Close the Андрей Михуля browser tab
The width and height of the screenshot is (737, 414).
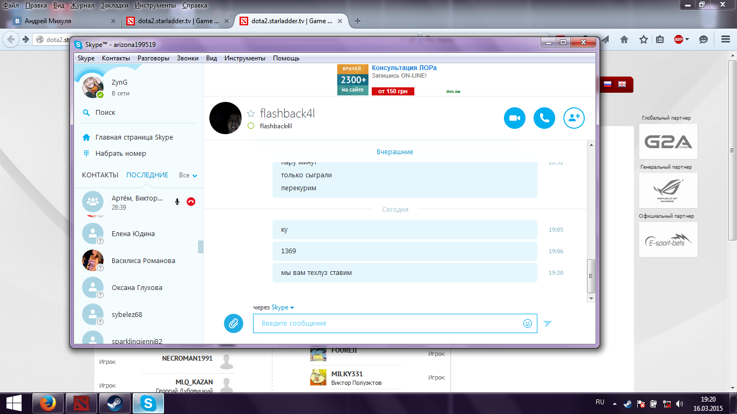click(113, 22)
